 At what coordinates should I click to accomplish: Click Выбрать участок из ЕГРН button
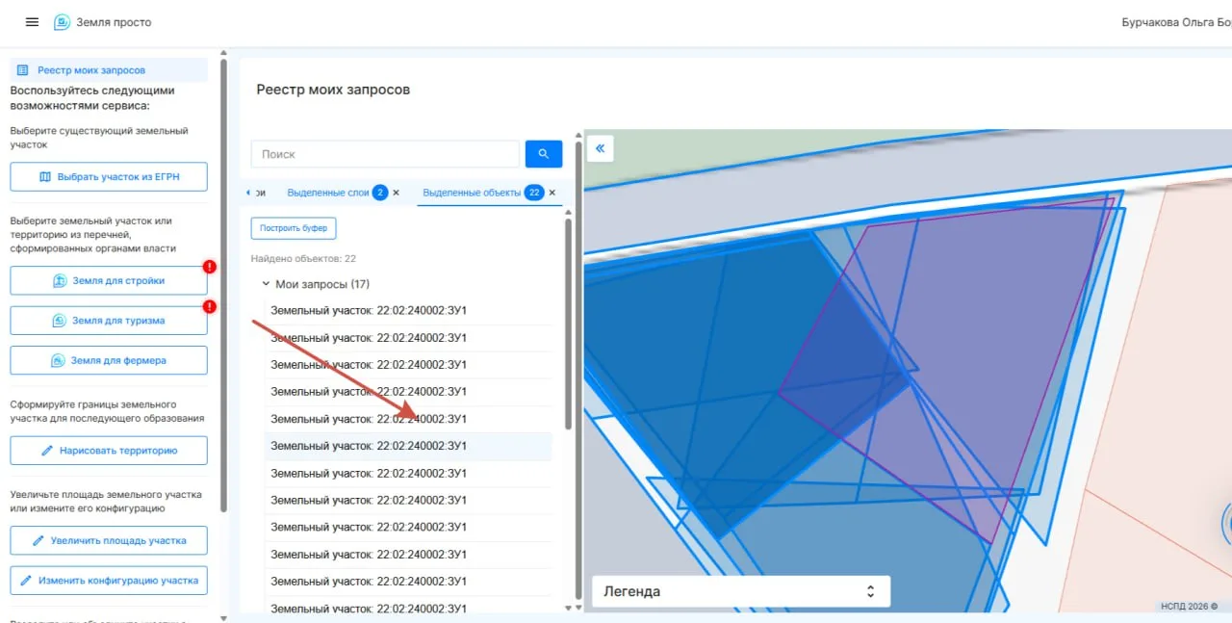click(109, 177)
